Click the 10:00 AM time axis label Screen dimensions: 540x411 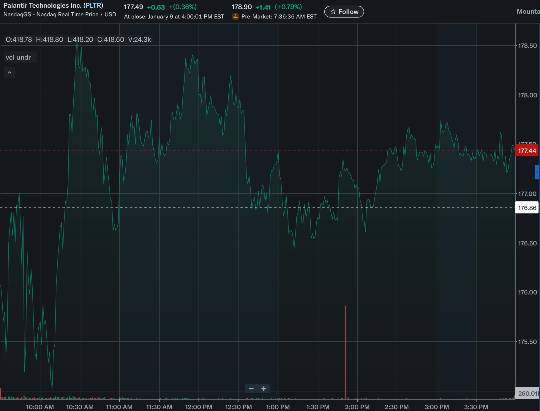(x=40, y=407)
